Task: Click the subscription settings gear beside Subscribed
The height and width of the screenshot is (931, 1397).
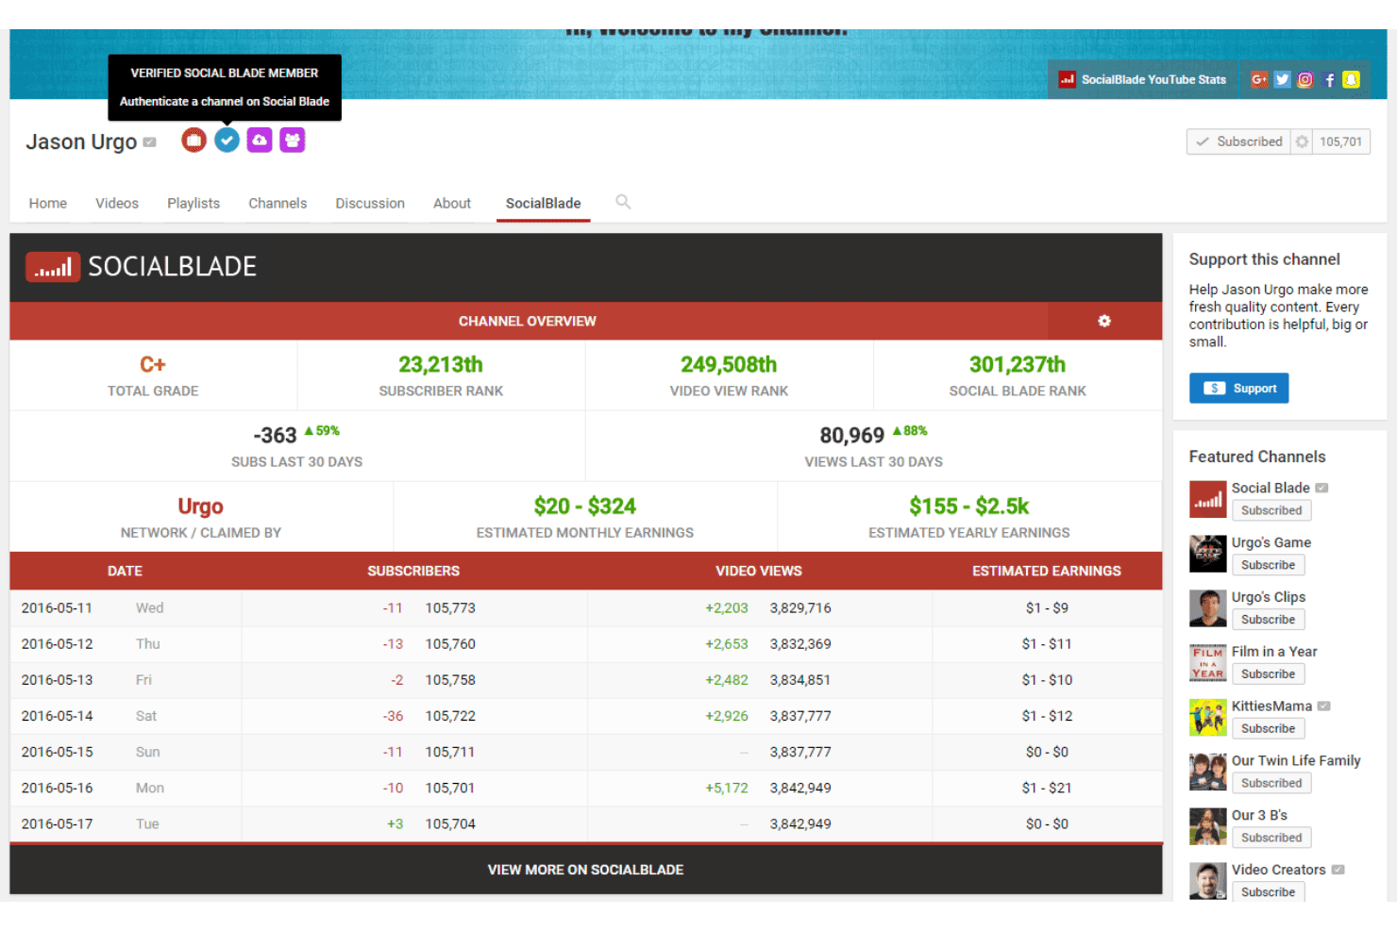Action: tap(1302, 141)
